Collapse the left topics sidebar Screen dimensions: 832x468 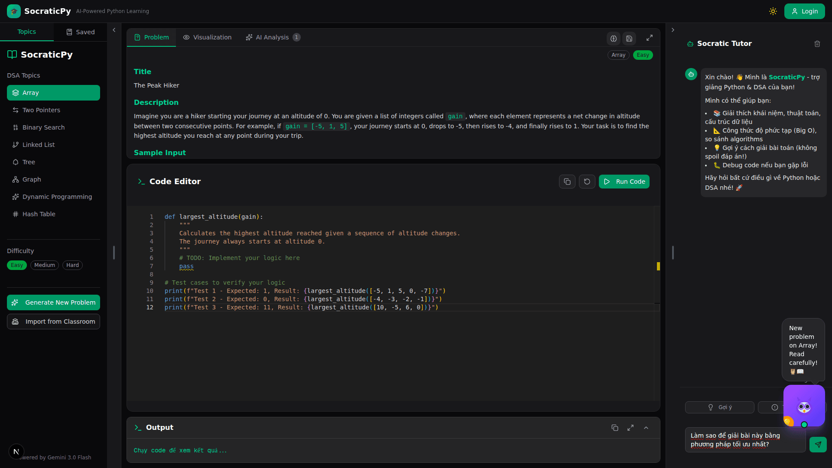pyautogui.click(x=114, y=30)
